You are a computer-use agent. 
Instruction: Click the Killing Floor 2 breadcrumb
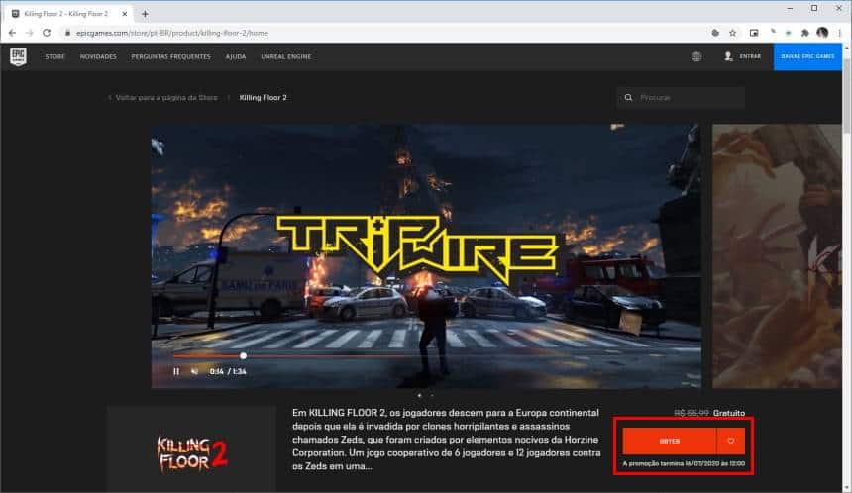click(263, 98)
